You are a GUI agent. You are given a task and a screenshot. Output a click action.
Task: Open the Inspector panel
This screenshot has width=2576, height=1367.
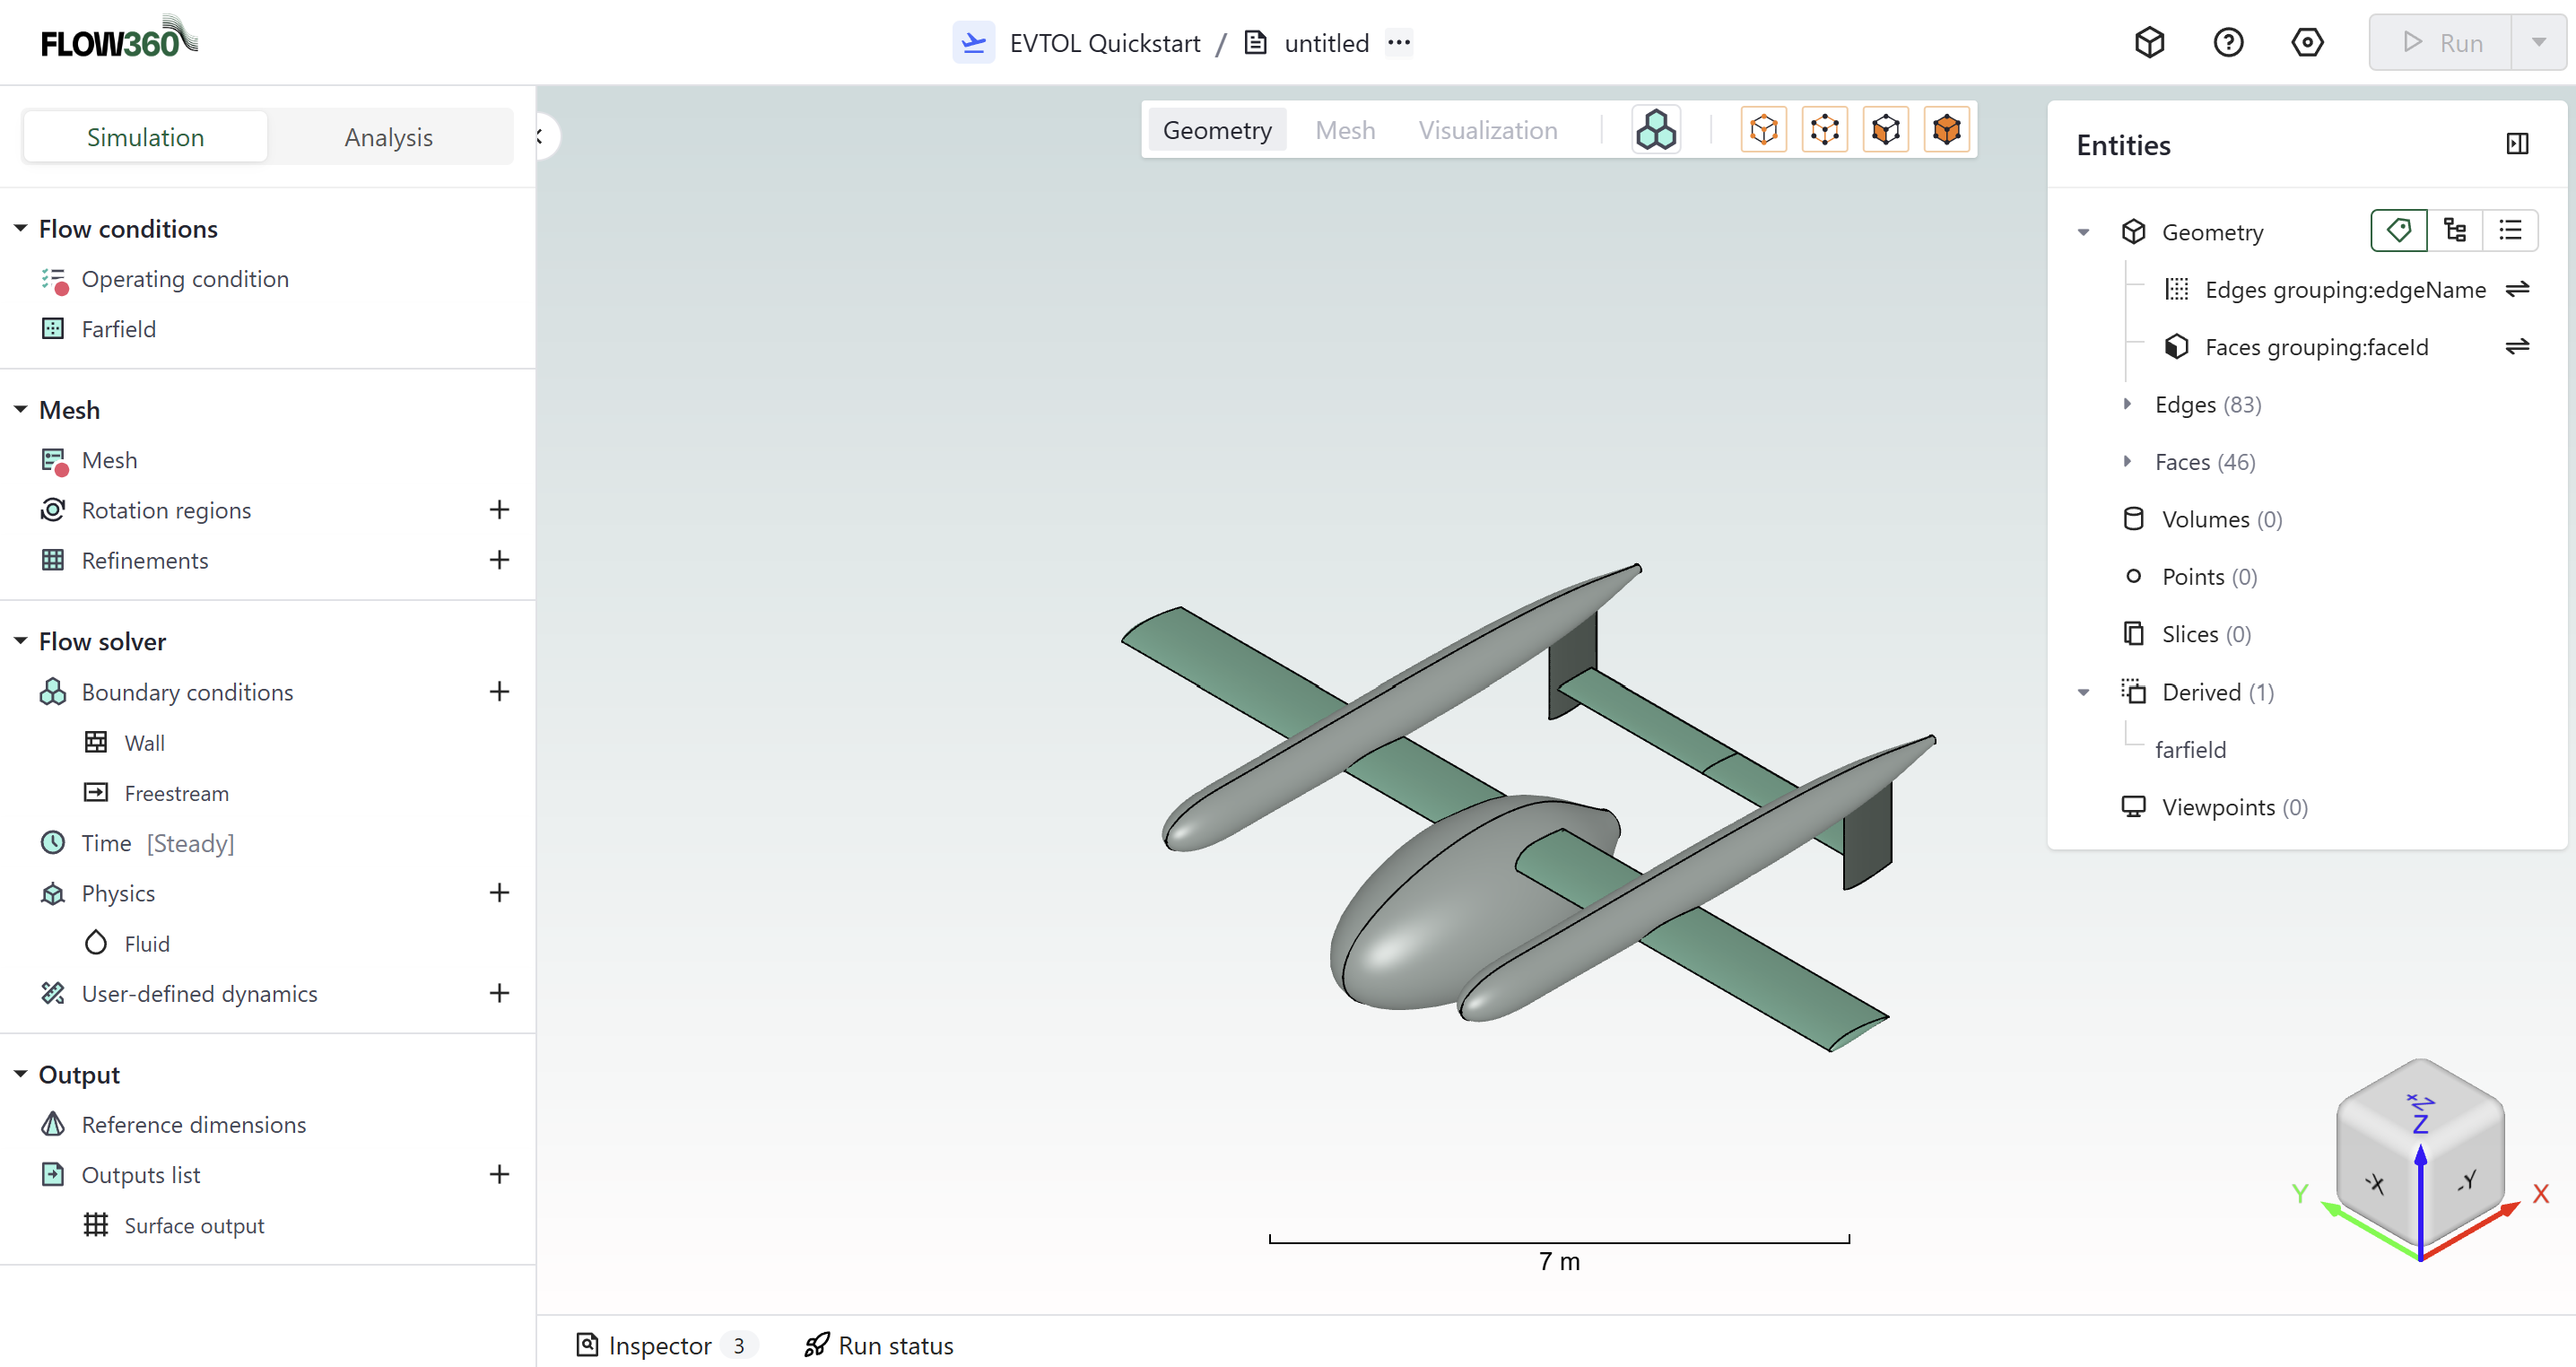(x=659, y=1345)
